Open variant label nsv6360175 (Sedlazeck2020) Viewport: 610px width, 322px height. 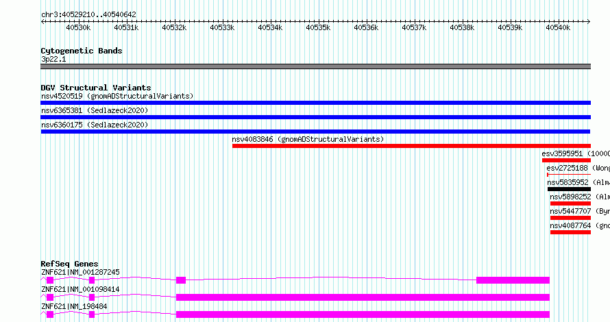click(95, 125)
